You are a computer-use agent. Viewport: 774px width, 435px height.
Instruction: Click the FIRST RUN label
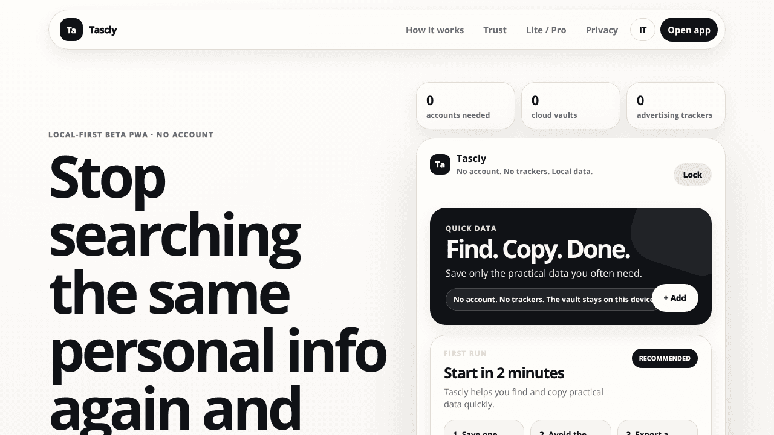pos(465,353)
